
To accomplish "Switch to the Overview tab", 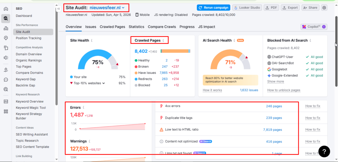I will 74,27.
